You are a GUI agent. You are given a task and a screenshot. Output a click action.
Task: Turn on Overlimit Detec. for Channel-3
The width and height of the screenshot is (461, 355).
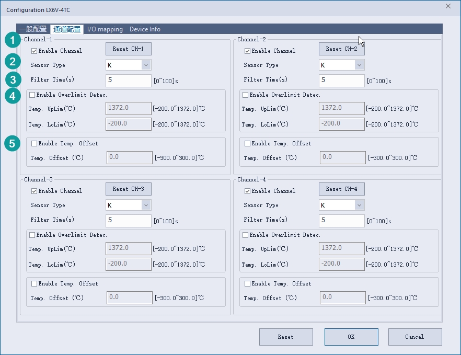click(x=32, y=235)
